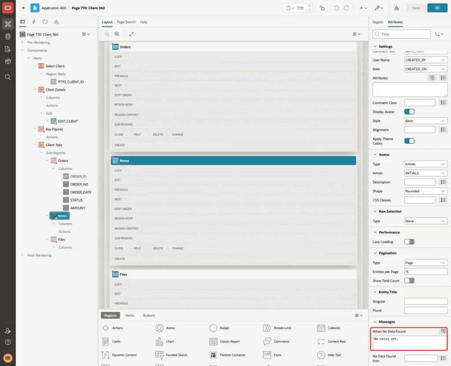The width and height of the screenshot is (451, 366).
Task: Expand the Pre-Rendering tree node
Action: pyautogui.click(x=22, y=42)
